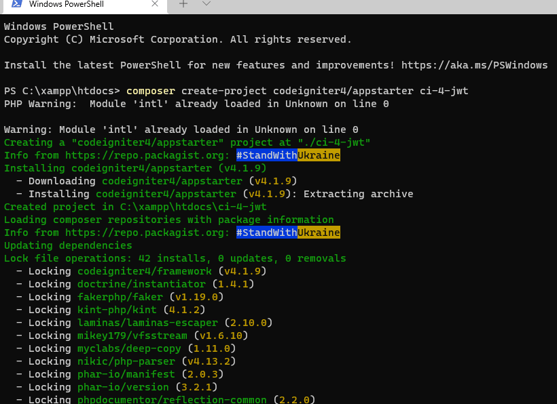Click 'laminas/laminas-escaper' package name
557x404 pixels.
(x=147, y=323)
